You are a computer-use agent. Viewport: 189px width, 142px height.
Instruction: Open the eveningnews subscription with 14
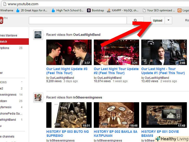coord(11,95)
